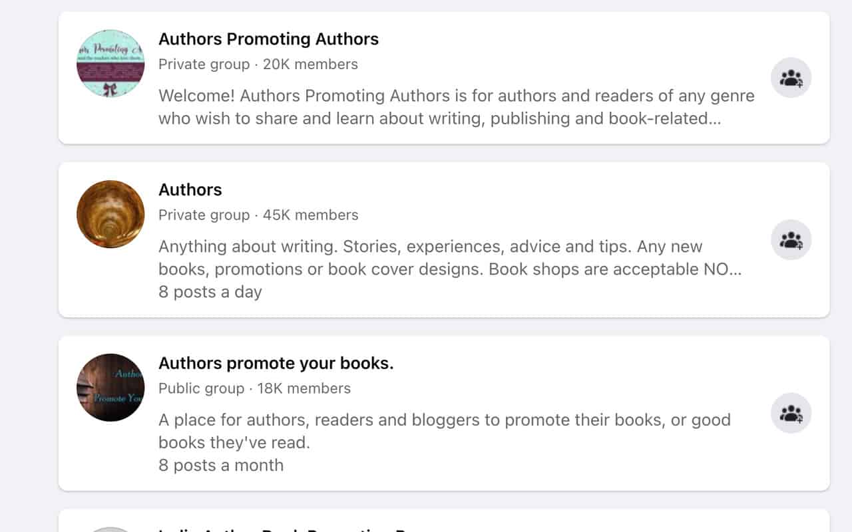Visit Authors promote your books. group title
This screenshot has width=852, height=532.
point(276,363)
